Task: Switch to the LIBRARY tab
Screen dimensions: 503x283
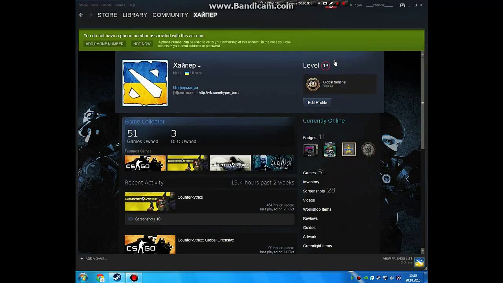Action: 134,15
